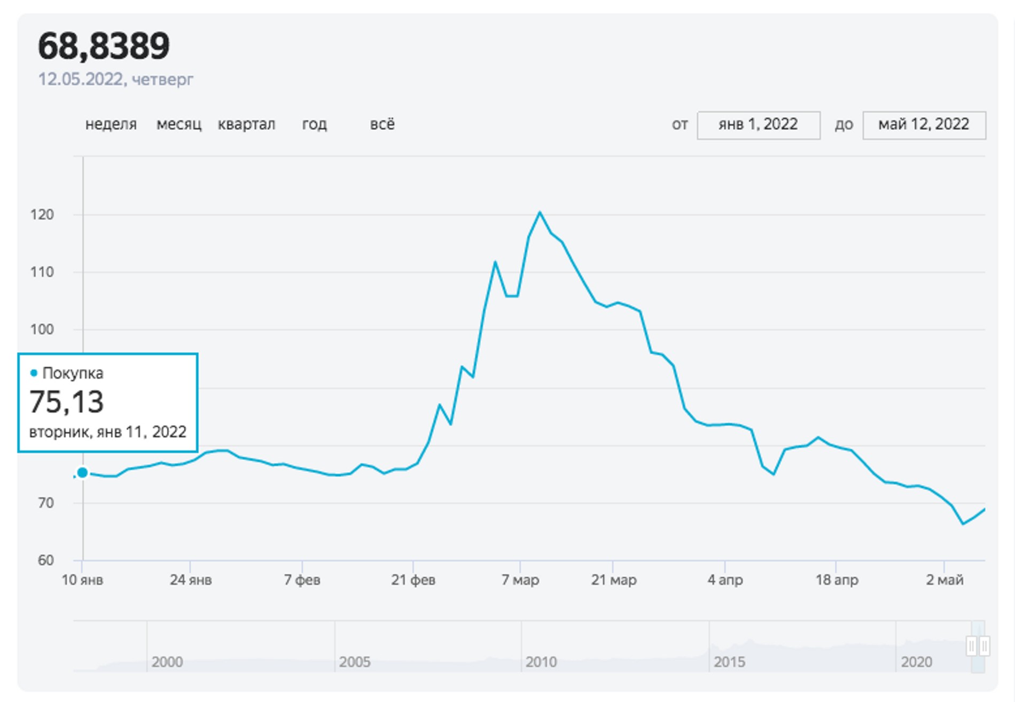Click the current rate value 68,8389

coord(104,46)
